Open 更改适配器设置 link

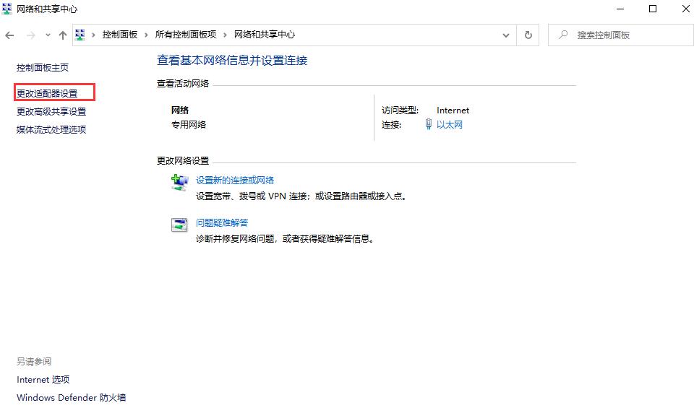[47, 93]
